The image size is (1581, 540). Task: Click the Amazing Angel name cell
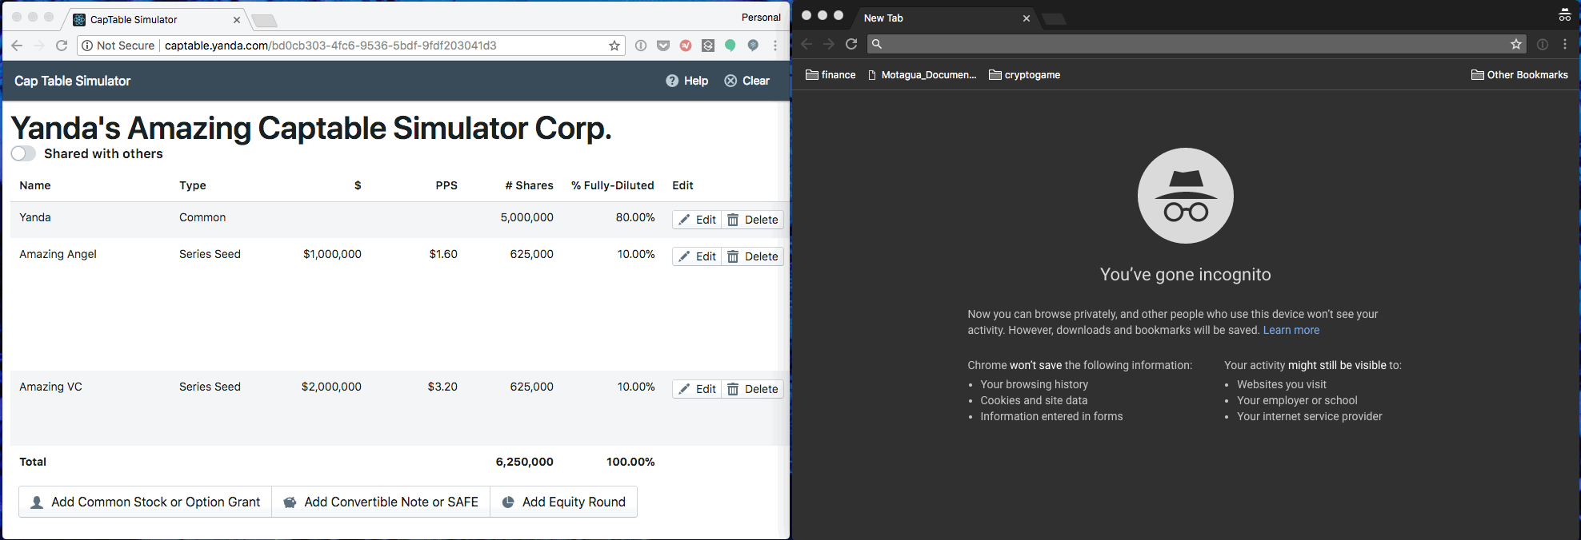58,254
